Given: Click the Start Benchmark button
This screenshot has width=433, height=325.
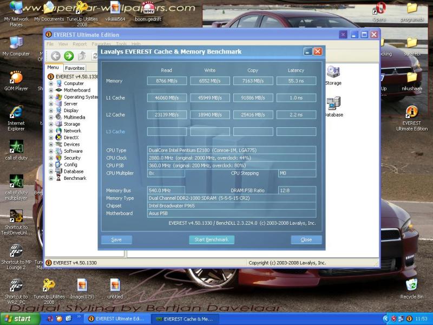Looking at the screenshot, I should pos(212,239).
